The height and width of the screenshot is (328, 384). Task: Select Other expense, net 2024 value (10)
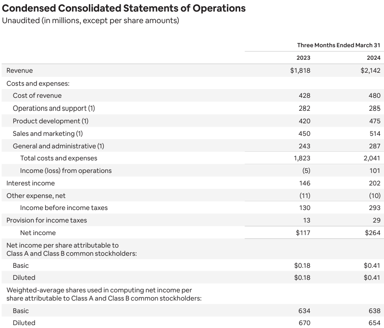(375, 196)
